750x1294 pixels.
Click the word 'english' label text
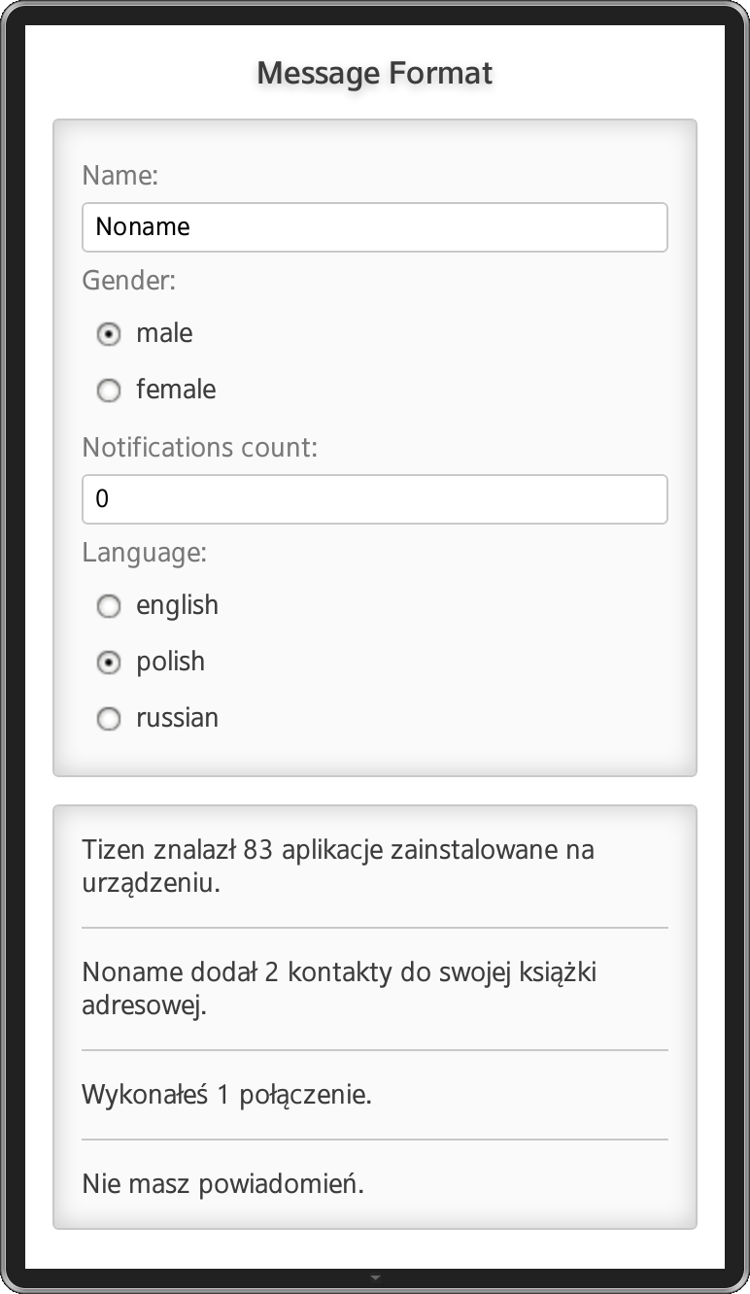(177, 605)
